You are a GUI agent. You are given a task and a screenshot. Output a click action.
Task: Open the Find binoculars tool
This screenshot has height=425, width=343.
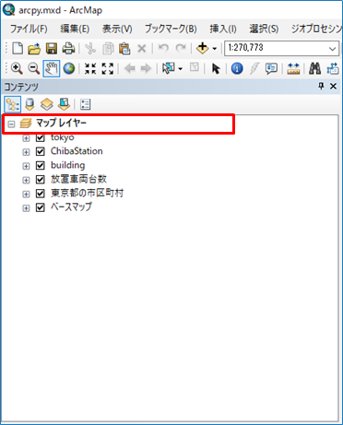tap(314, 68)
